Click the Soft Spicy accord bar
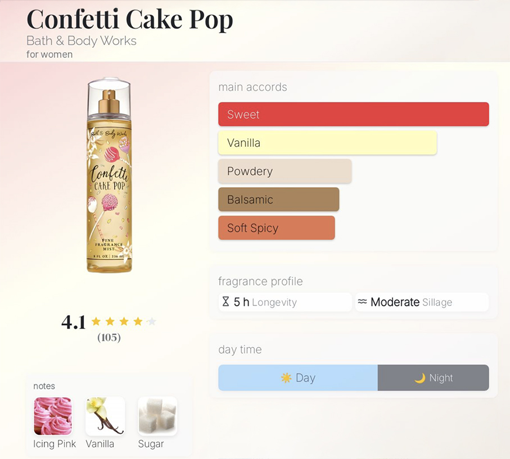The height and width of the screenshot is (459, 510). pyautogui.click(x=277, y=228)
